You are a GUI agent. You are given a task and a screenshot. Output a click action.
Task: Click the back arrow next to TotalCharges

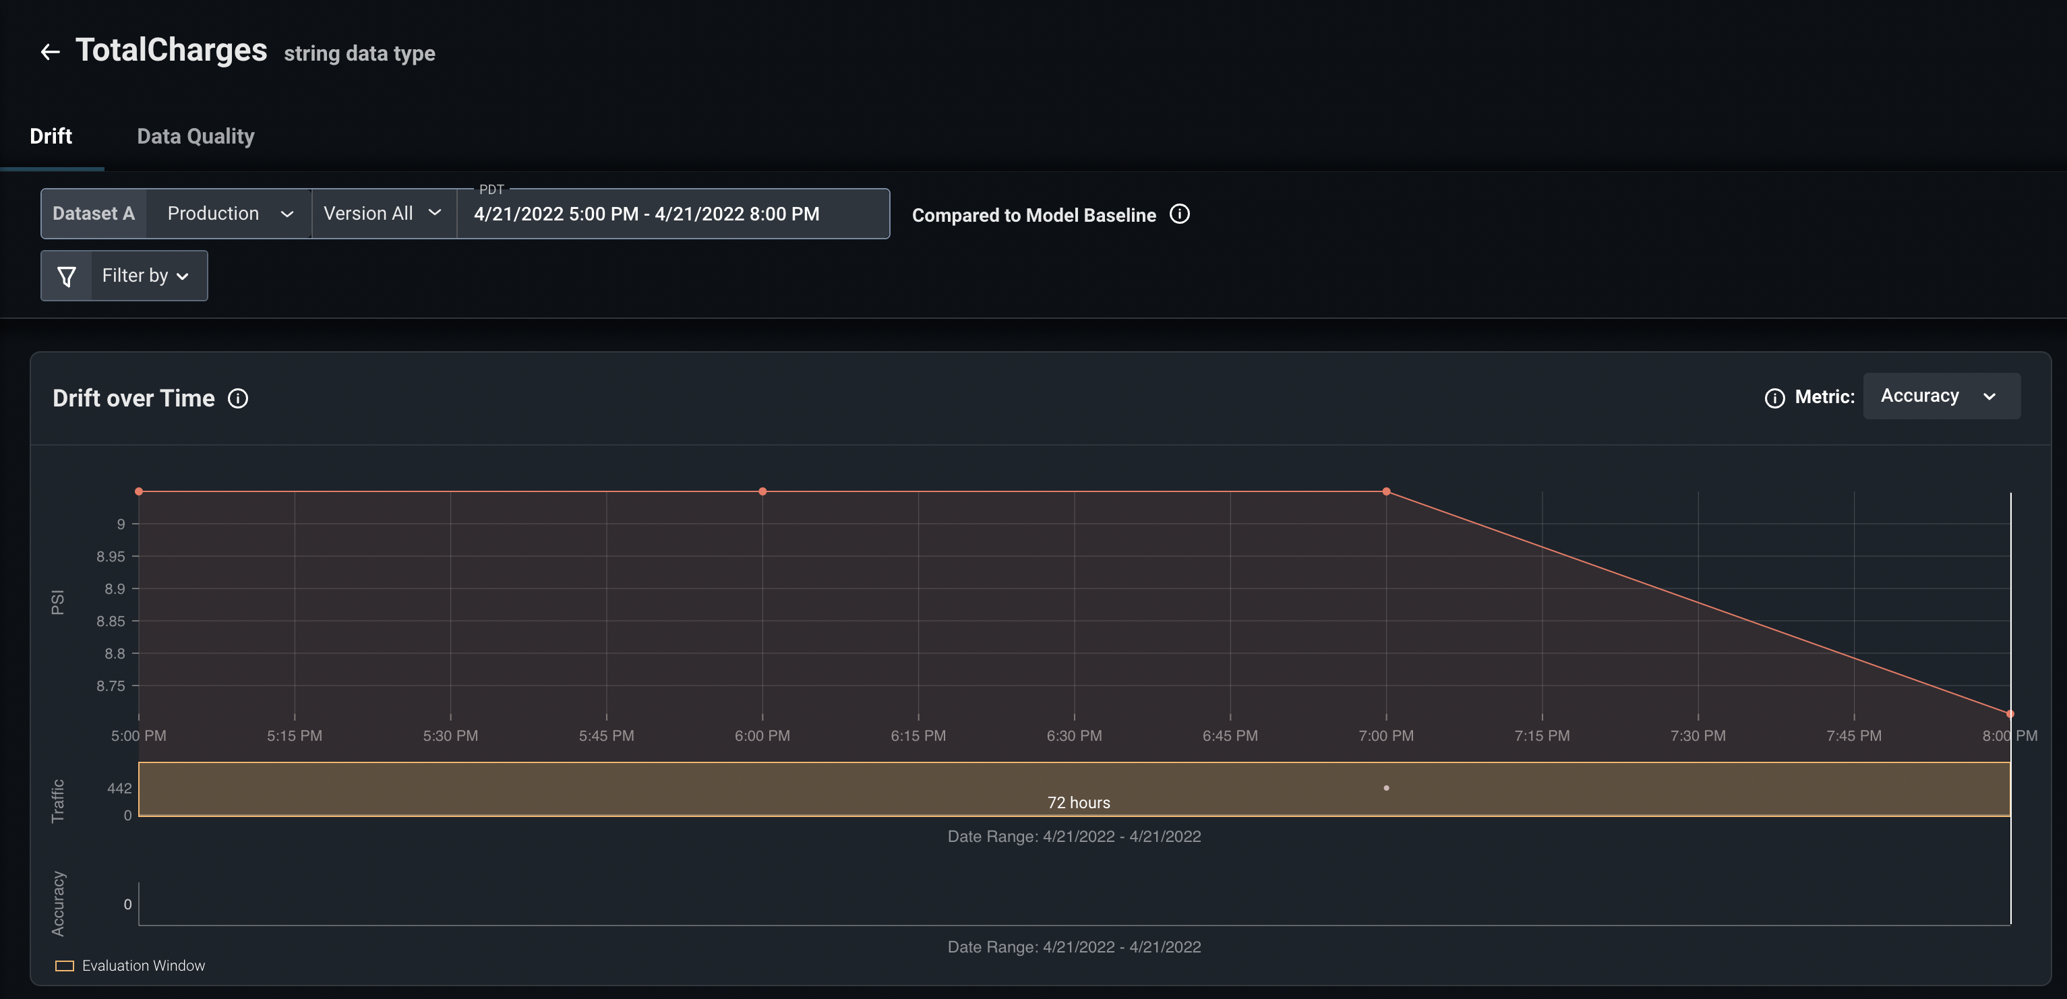[50, 52]
